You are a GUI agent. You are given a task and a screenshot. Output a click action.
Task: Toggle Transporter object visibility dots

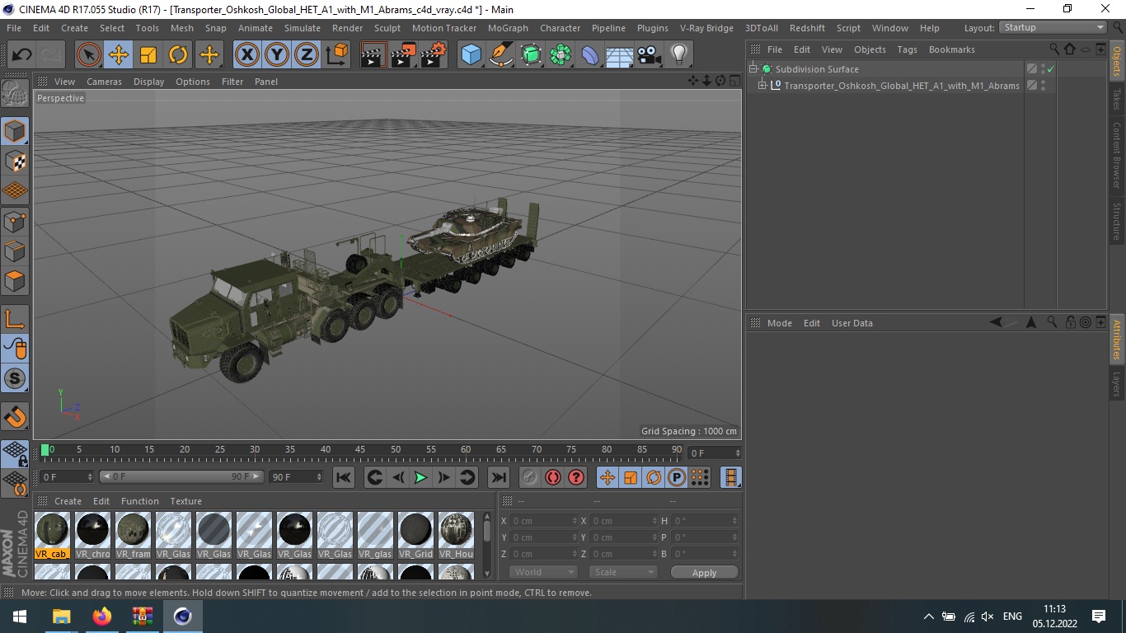(x=1043, y=85)
